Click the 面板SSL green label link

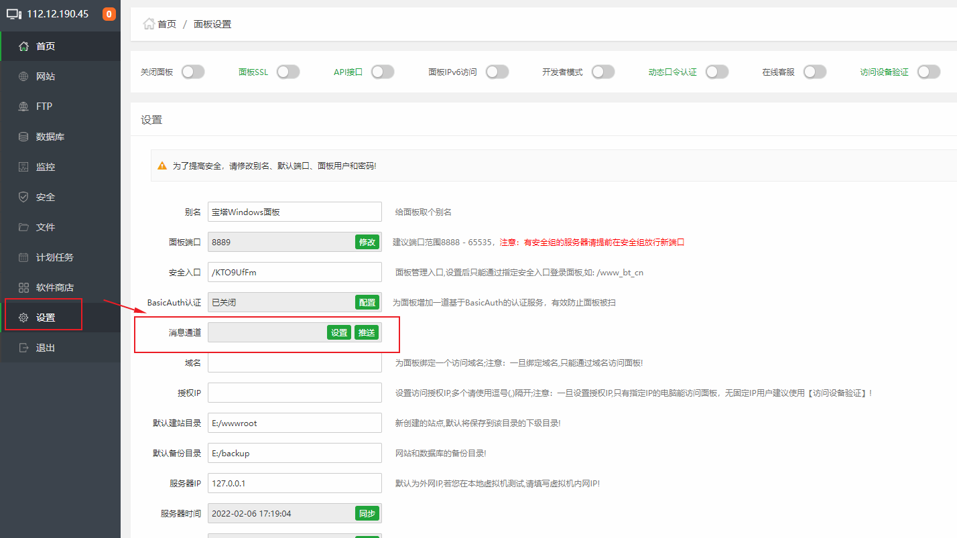tap(253, 72)
